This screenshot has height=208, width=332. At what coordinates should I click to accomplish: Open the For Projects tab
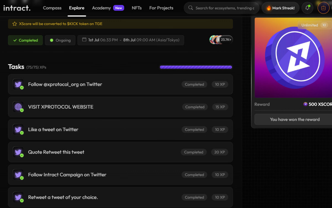click(x=161, y=8)
